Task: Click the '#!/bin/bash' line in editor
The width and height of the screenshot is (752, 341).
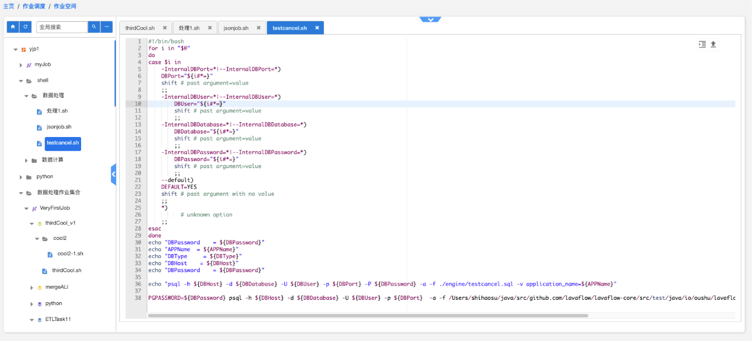Action: tap(166, 42)
